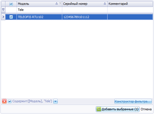The image size is (154, 114).
Task: Click the row indicator arrow of TELEOFIS row
Action: (3, 17)
